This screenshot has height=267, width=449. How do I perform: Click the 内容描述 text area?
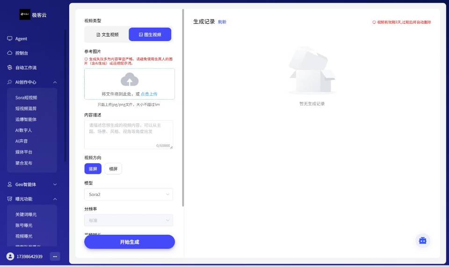pyautogui.click(x=129, y=134)
